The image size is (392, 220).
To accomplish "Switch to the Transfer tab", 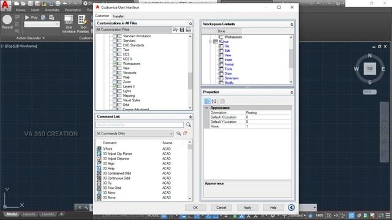I will tap(118, 16).
